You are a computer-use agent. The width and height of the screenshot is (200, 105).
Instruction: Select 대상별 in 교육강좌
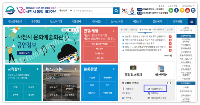(x=31, y=95)
